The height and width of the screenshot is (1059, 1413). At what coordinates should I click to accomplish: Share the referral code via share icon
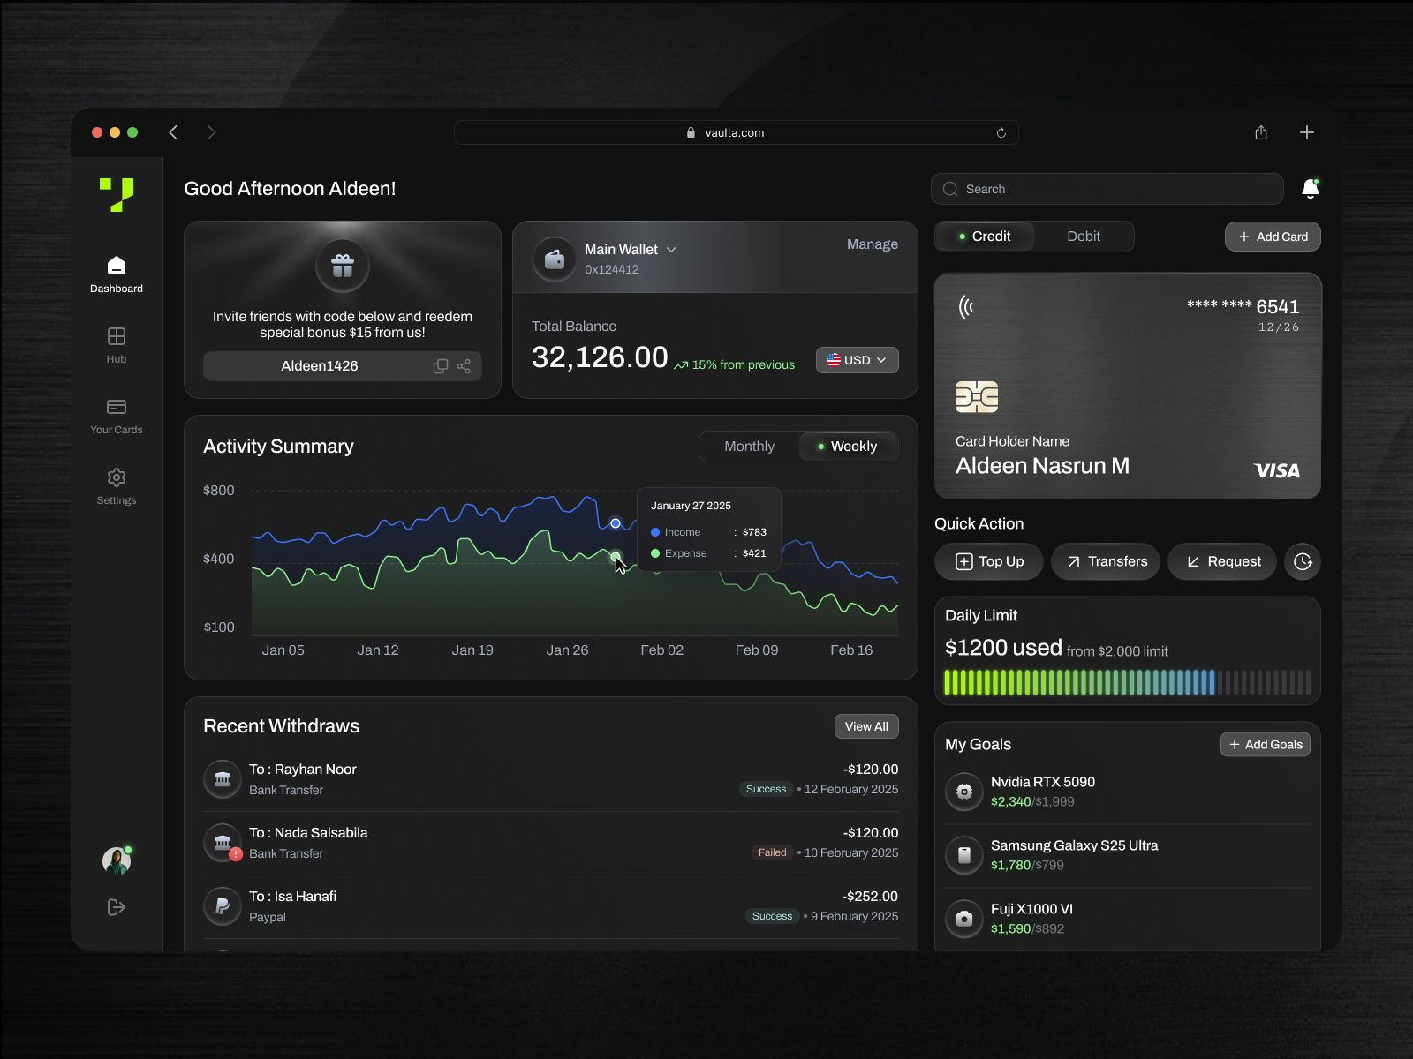tap(464, 365)
